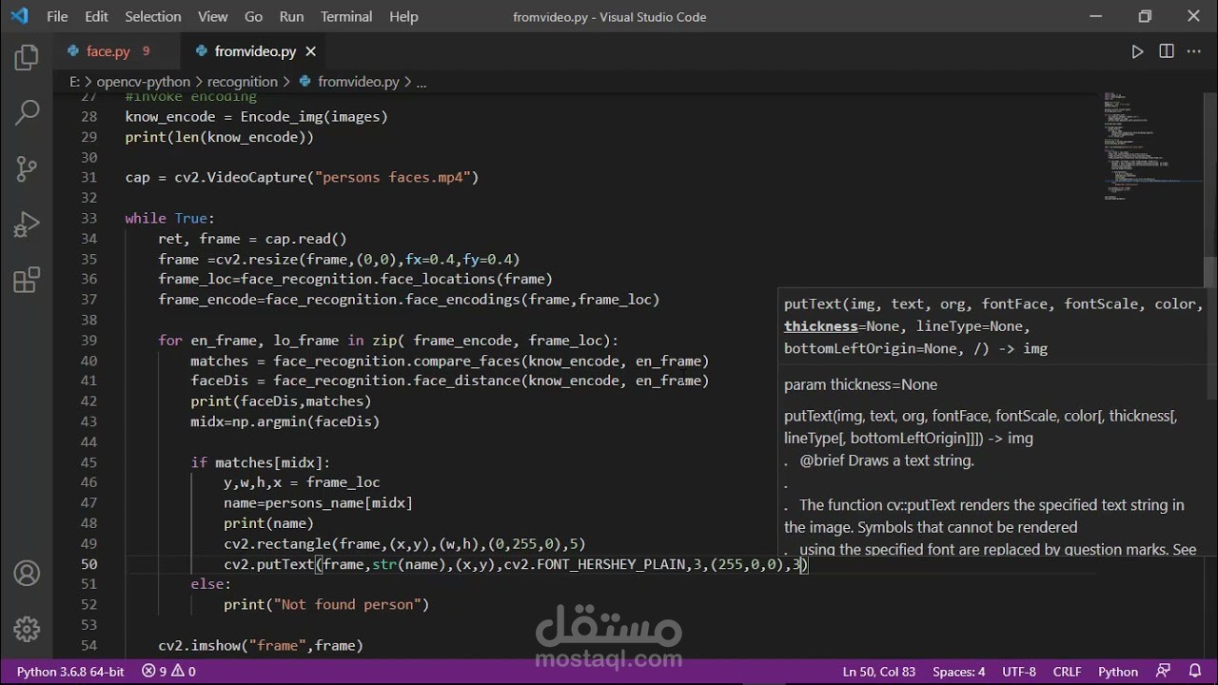
Task: Open the Run menu
Action: click(292, 16)
